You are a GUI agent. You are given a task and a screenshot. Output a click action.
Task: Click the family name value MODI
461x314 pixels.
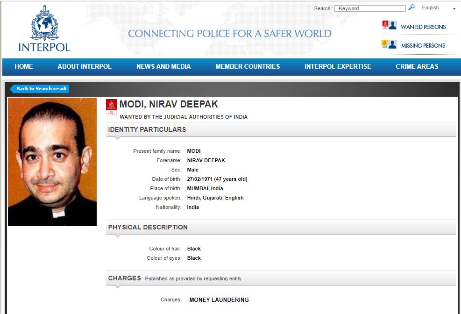pos(194,151)
